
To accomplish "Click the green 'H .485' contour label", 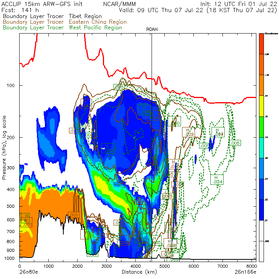I will click(x=156, y=241).
